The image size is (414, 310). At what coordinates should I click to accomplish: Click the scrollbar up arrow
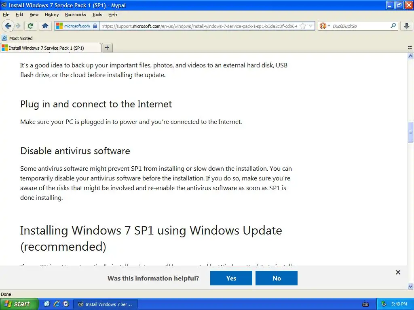[410, 56]
